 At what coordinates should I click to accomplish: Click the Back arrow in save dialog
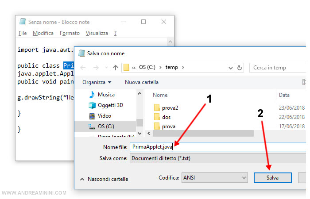coord(84,68)
